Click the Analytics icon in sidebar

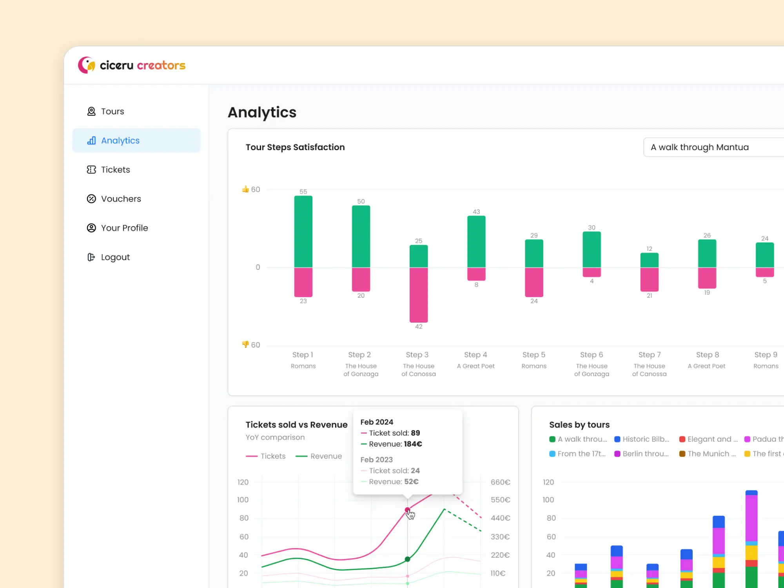click(x=91, y=140)
